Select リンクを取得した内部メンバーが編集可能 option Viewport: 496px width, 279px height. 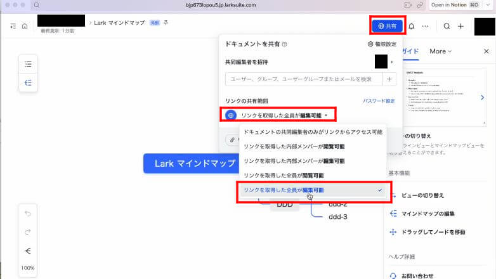pyautogui.click(x=313, y=161)
